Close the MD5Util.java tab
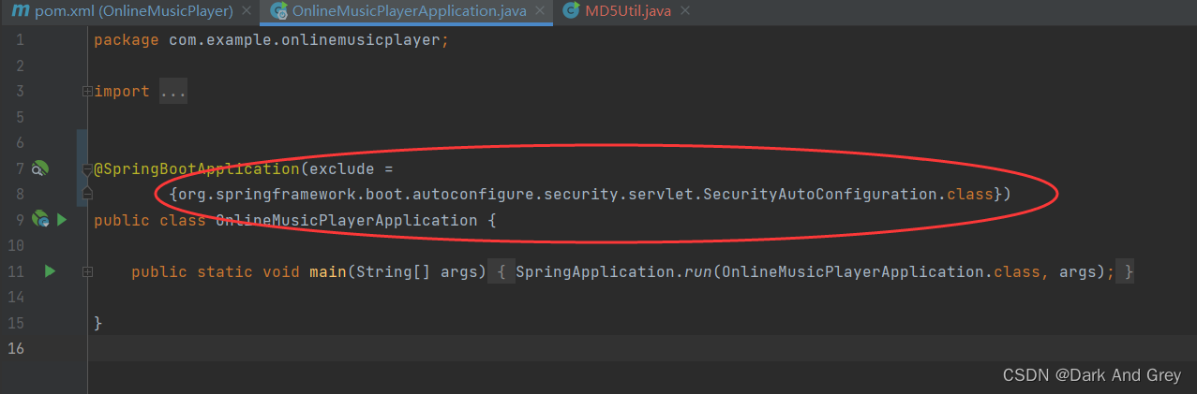The height and width of the screenshot is (394, 1197). point(684,11)
